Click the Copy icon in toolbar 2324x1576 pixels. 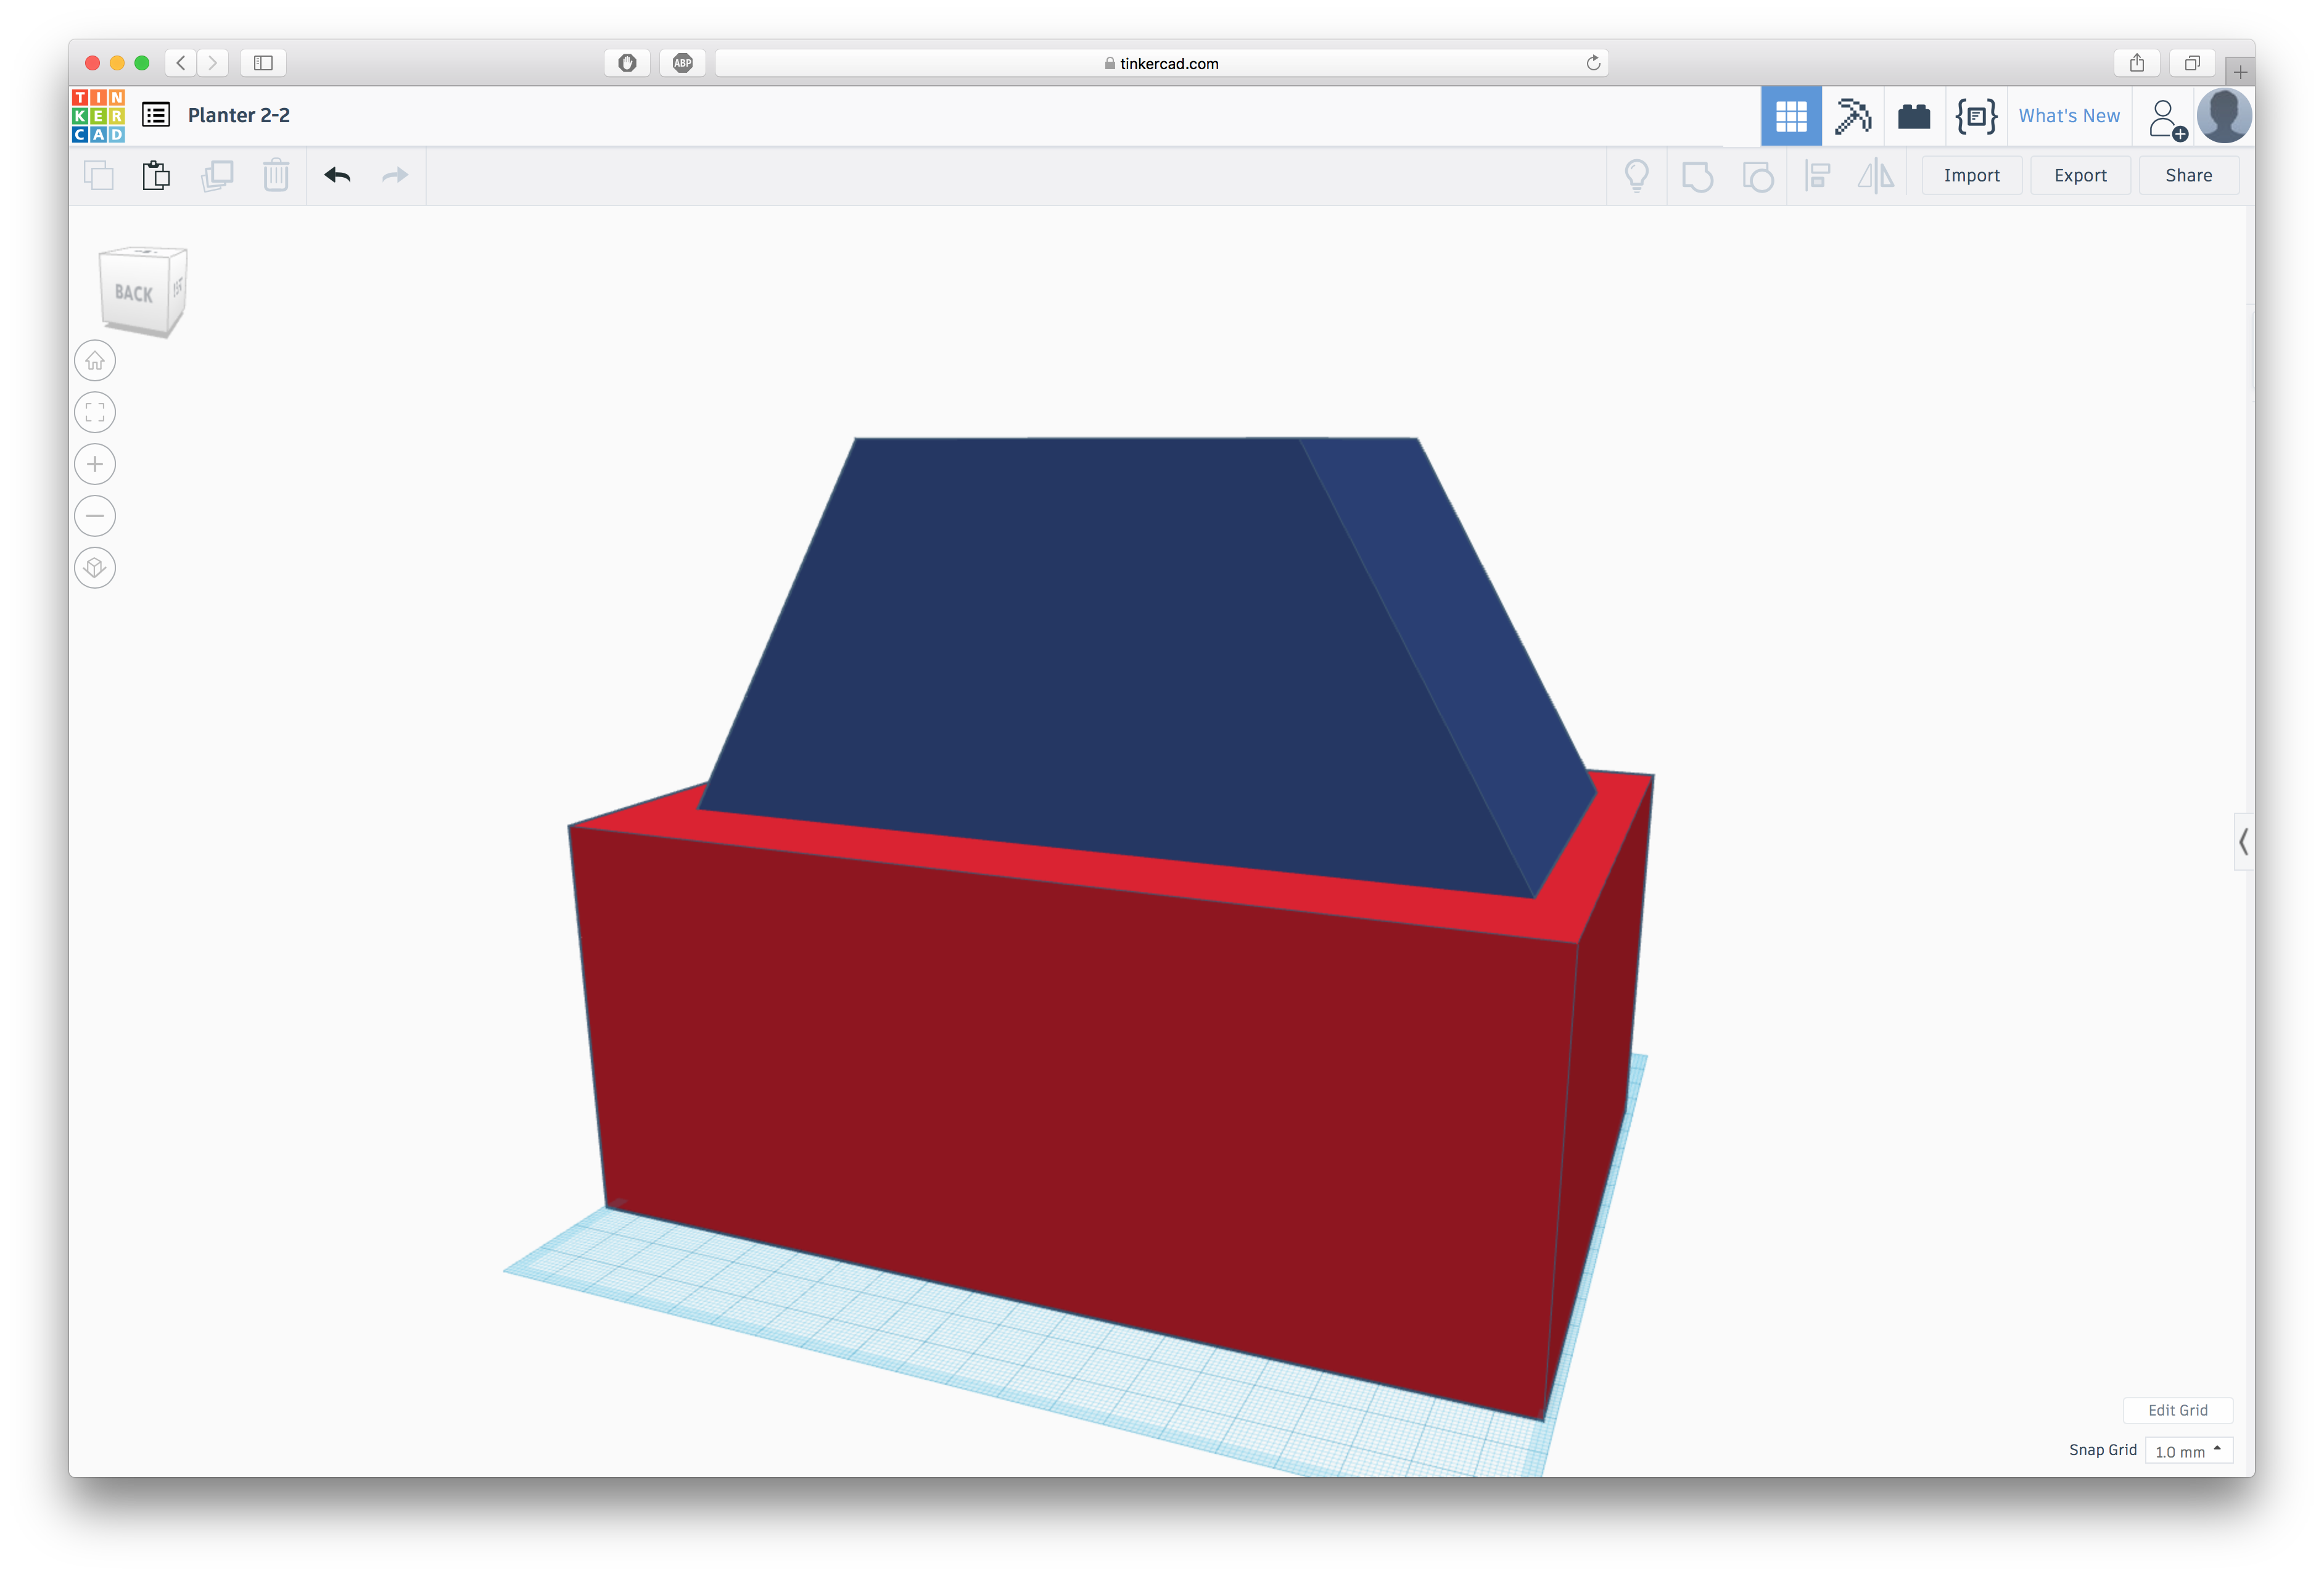click(x=98, y=175)
